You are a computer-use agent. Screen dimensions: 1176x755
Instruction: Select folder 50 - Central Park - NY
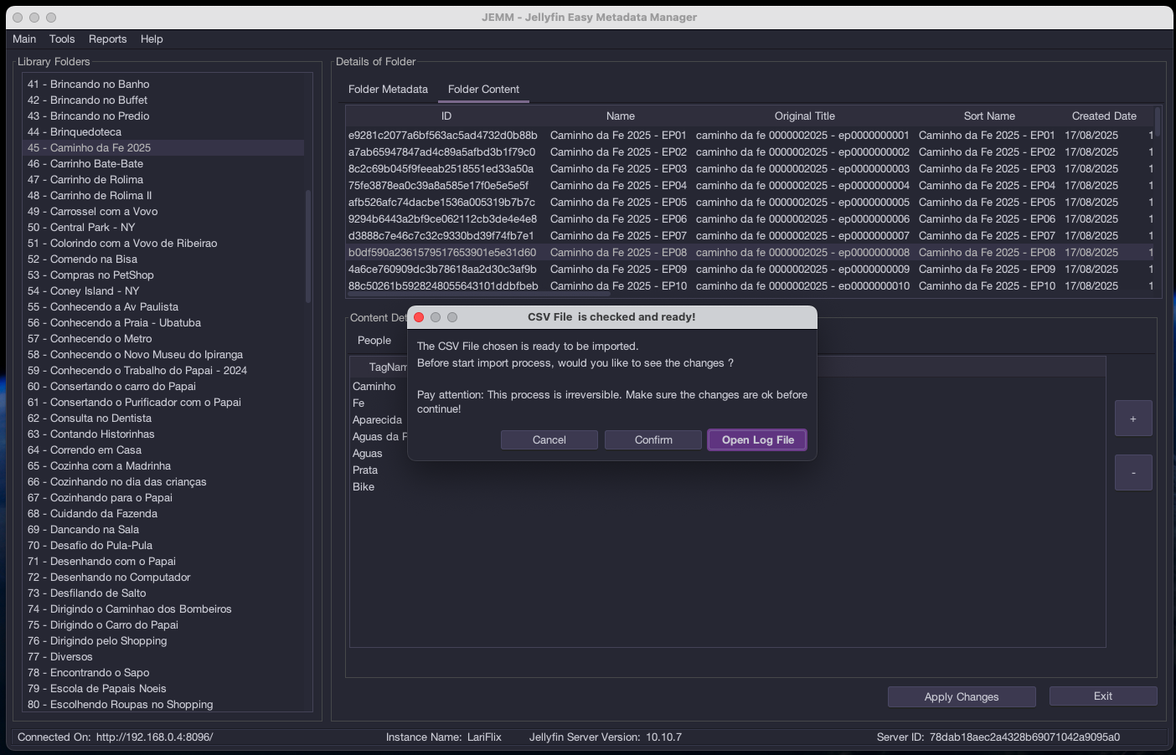click(x=92, y=228)
